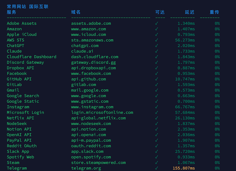Select Notion API service name
The width and height of the screenshot is (236, 171).
click(19, 129)
